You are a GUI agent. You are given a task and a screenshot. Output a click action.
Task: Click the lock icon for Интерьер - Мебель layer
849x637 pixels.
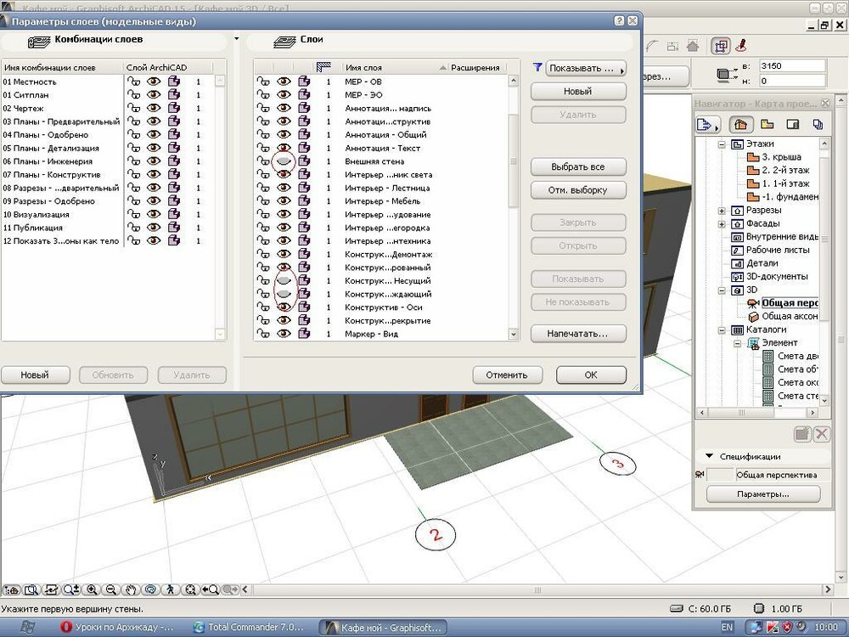(263, 201)
